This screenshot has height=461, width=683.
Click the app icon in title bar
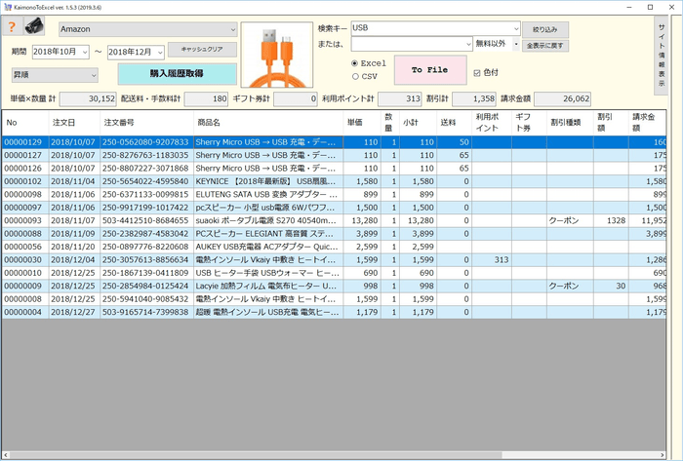coord(8,7)
